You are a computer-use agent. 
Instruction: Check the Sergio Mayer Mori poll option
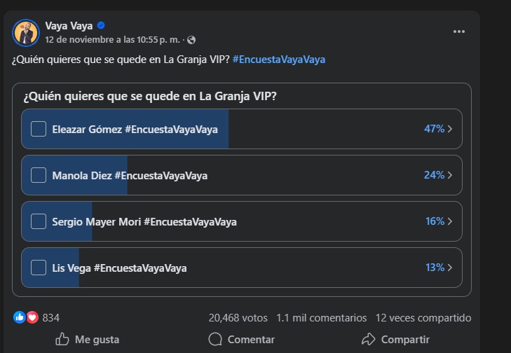[x=39, y=221]
